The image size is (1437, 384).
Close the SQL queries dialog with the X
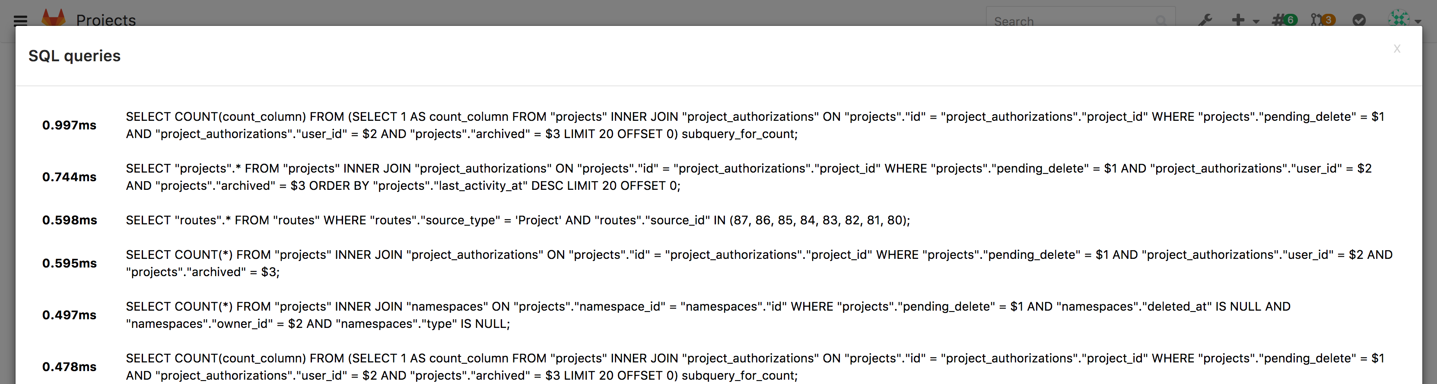click(x=1397, y=49)
